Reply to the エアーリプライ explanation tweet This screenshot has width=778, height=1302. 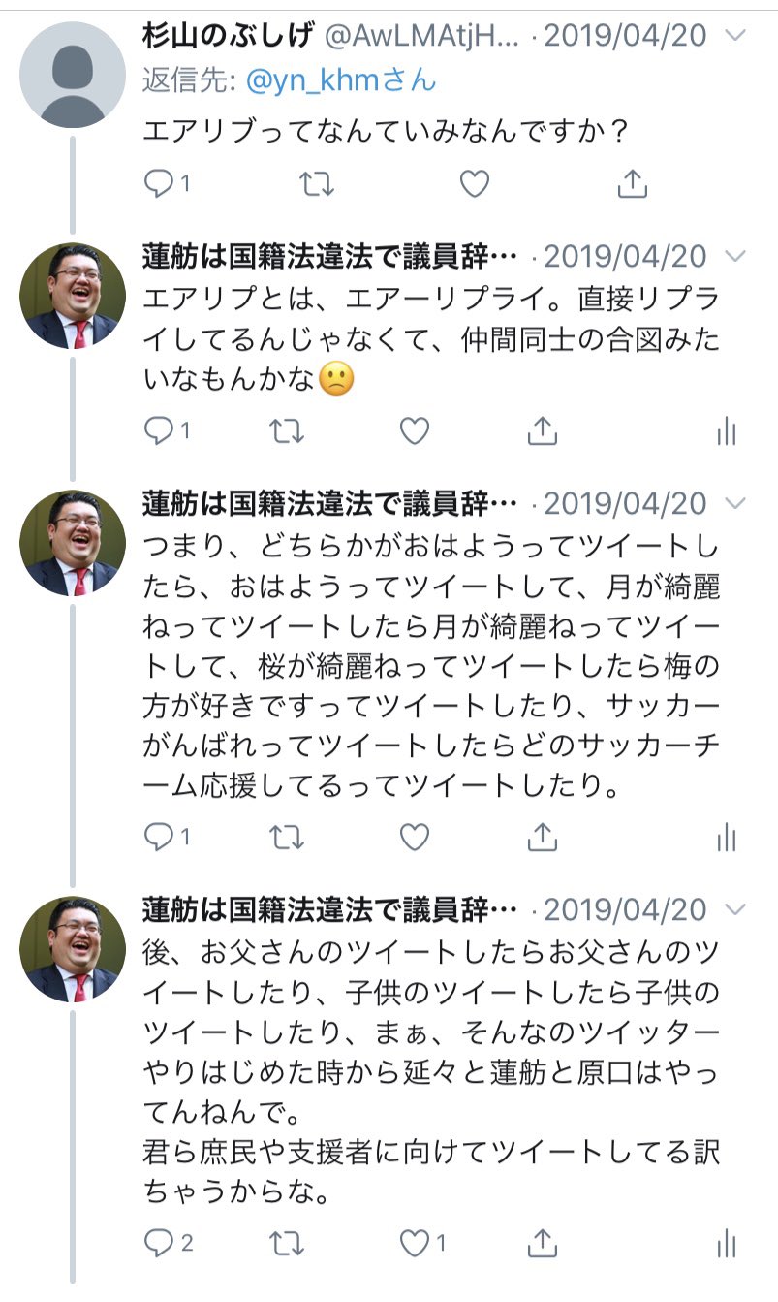tap(158, 430)
